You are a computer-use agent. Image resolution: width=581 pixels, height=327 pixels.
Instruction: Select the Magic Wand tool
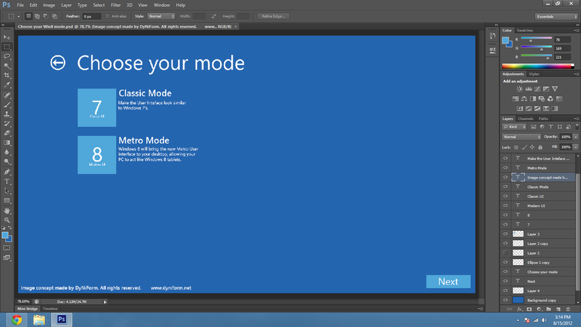pos(7,66)
